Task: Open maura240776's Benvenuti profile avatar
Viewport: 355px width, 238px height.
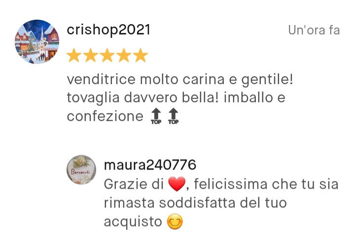Action: [x=81, y=170]
